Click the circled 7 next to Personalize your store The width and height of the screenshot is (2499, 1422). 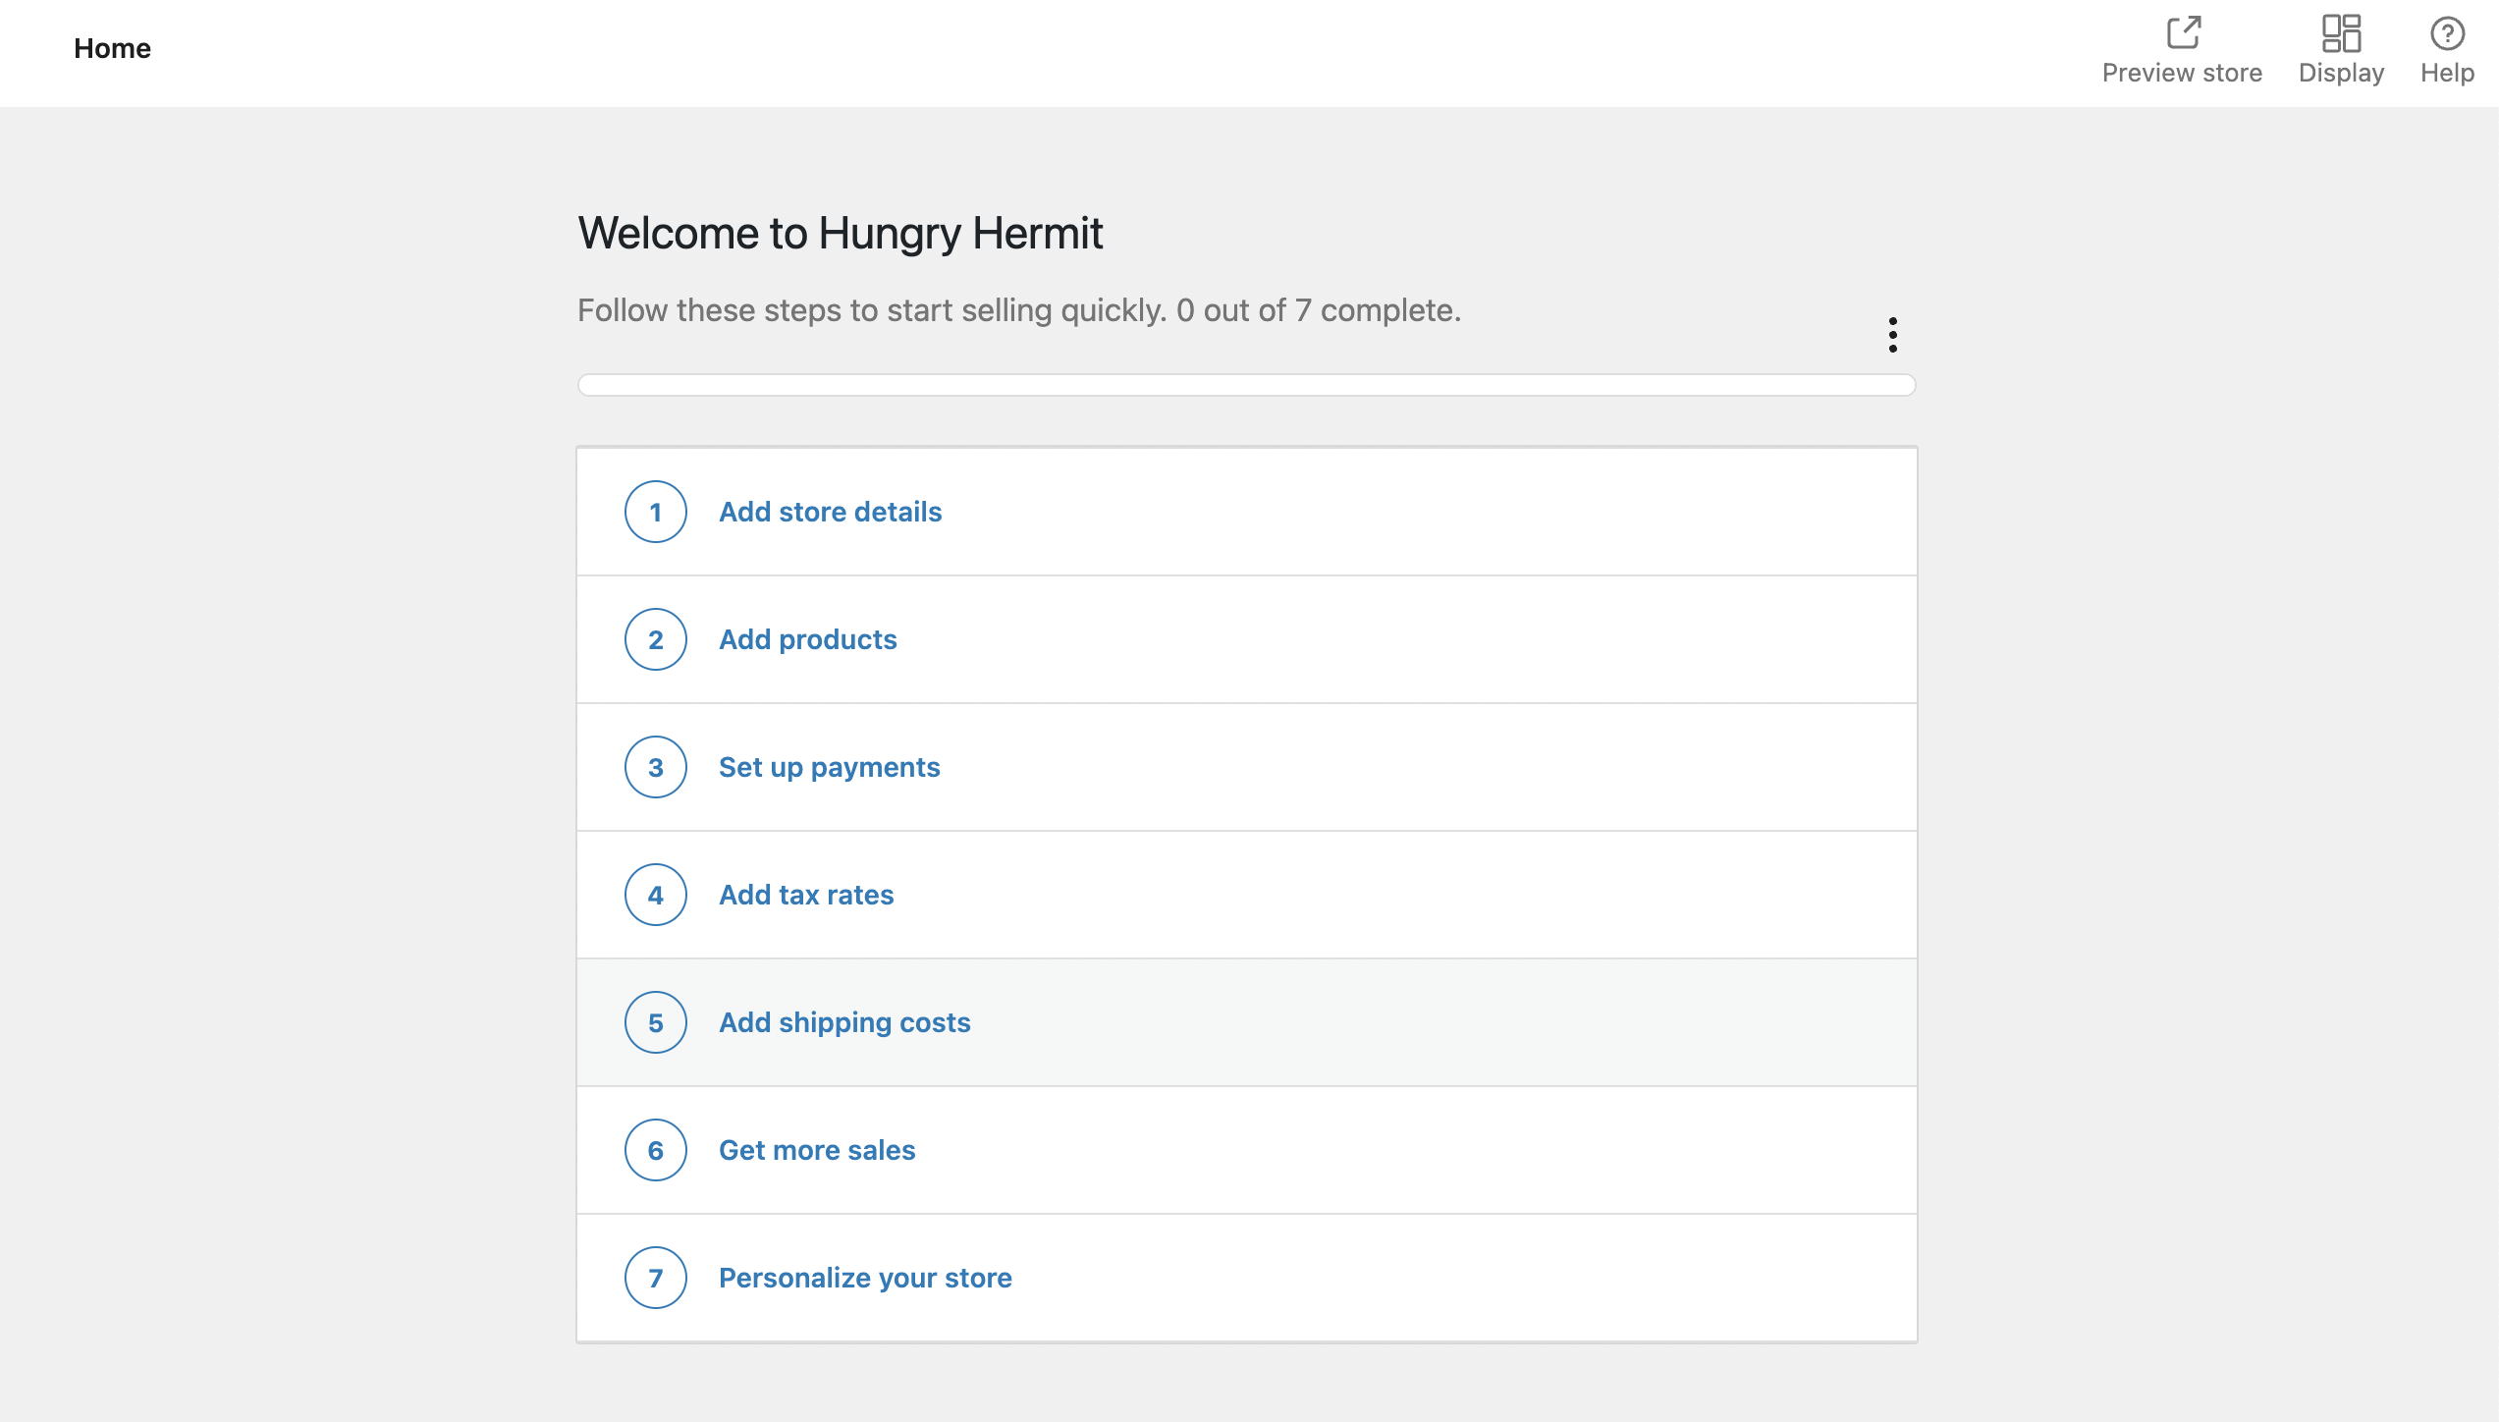pos(655,1278)
